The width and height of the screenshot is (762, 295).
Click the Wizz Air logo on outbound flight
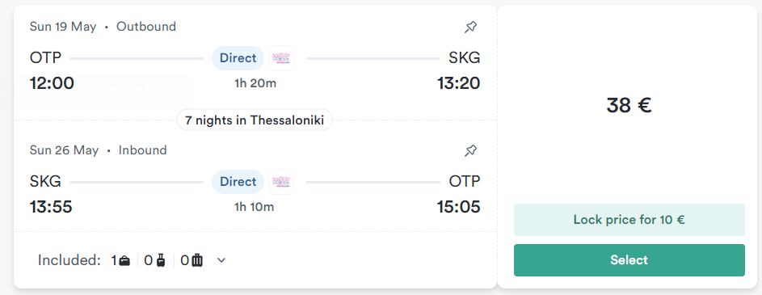point(281,58)
